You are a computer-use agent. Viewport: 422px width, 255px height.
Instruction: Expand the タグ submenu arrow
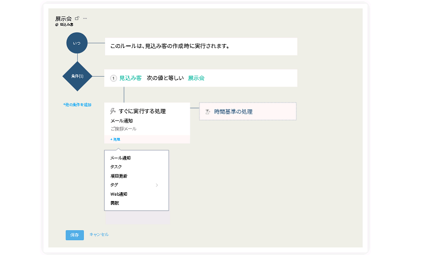pos(157,185)
